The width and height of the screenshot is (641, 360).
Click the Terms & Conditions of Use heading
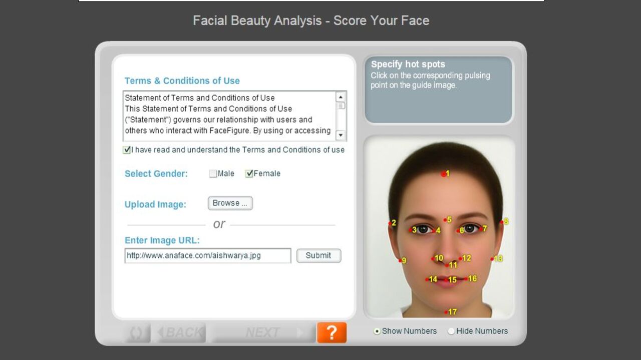(x=182, y=81)
